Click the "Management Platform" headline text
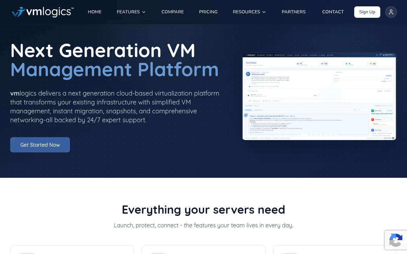The image size is (407, 254). (x=114, y=69)
